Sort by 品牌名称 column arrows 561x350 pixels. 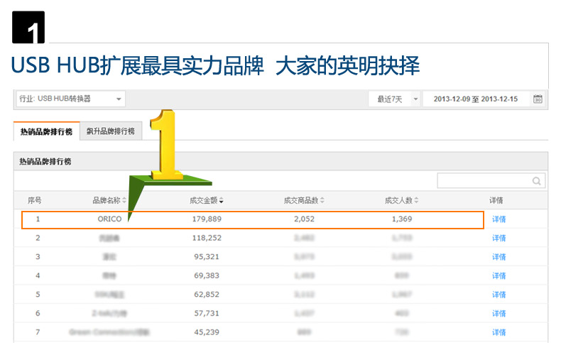click(124, 200)
